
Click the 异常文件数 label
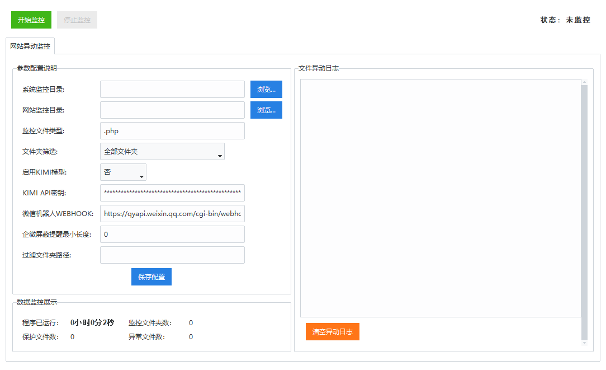tap(147, 337)
